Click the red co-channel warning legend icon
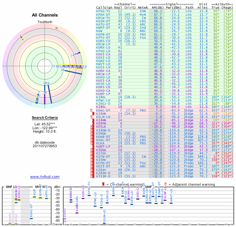Viewport: 236px width, 227px height. 103,184
